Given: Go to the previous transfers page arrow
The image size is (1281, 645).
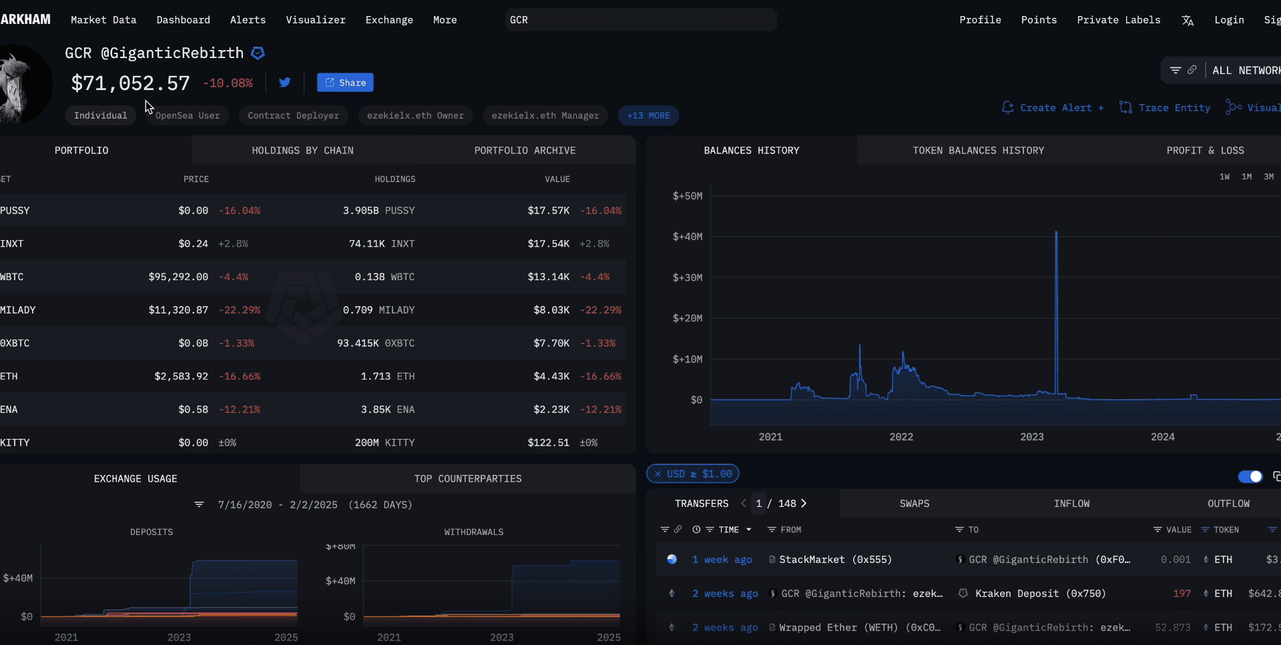Looking at the screenshot, I should pos(744,503).
